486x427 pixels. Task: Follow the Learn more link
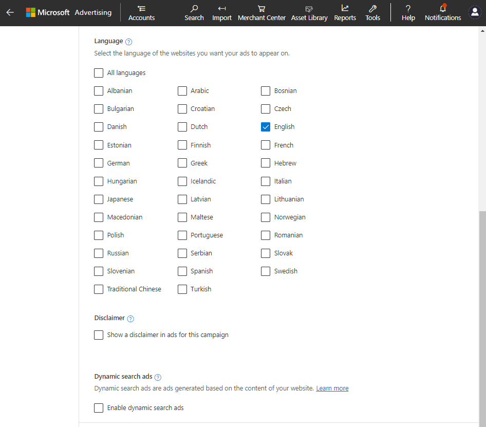332,388
